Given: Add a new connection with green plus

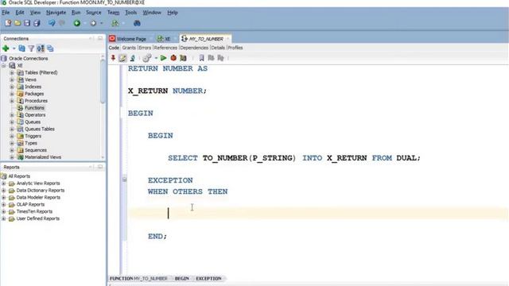Looking at the screenshot, I should pyautogui.click(x=6, y=48).
